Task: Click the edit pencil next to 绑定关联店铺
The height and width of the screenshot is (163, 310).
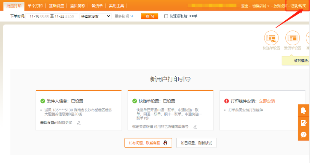Action: click(195, 127)
